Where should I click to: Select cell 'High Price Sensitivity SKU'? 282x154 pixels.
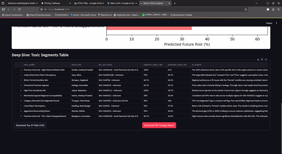click(x=47, y=90)
